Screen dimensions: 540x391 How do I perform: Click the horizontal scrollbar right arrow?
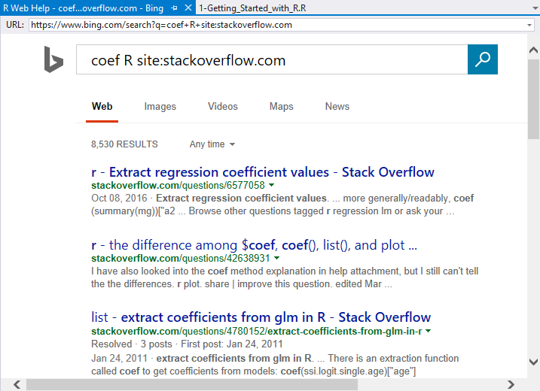click(511, 384)
